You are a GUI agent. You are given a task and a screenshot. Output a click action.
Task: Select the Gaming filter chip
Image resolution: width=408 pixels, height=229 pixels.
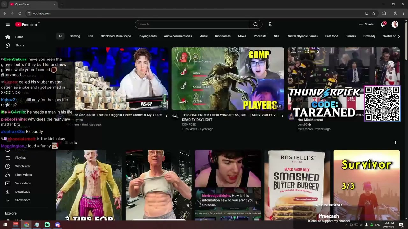point(75,36)
